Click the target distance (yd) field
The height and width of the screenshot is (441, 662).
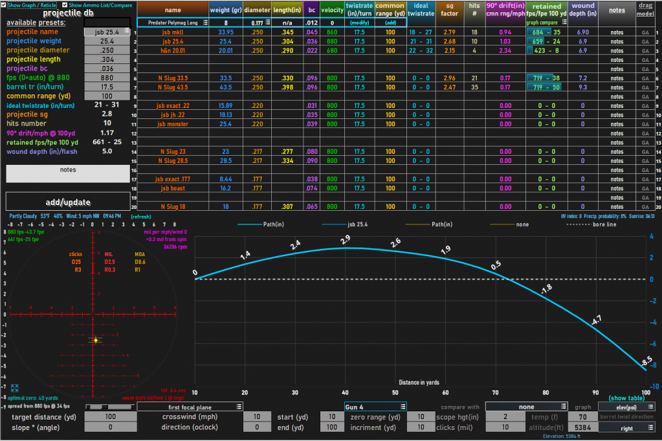(111, 416)
